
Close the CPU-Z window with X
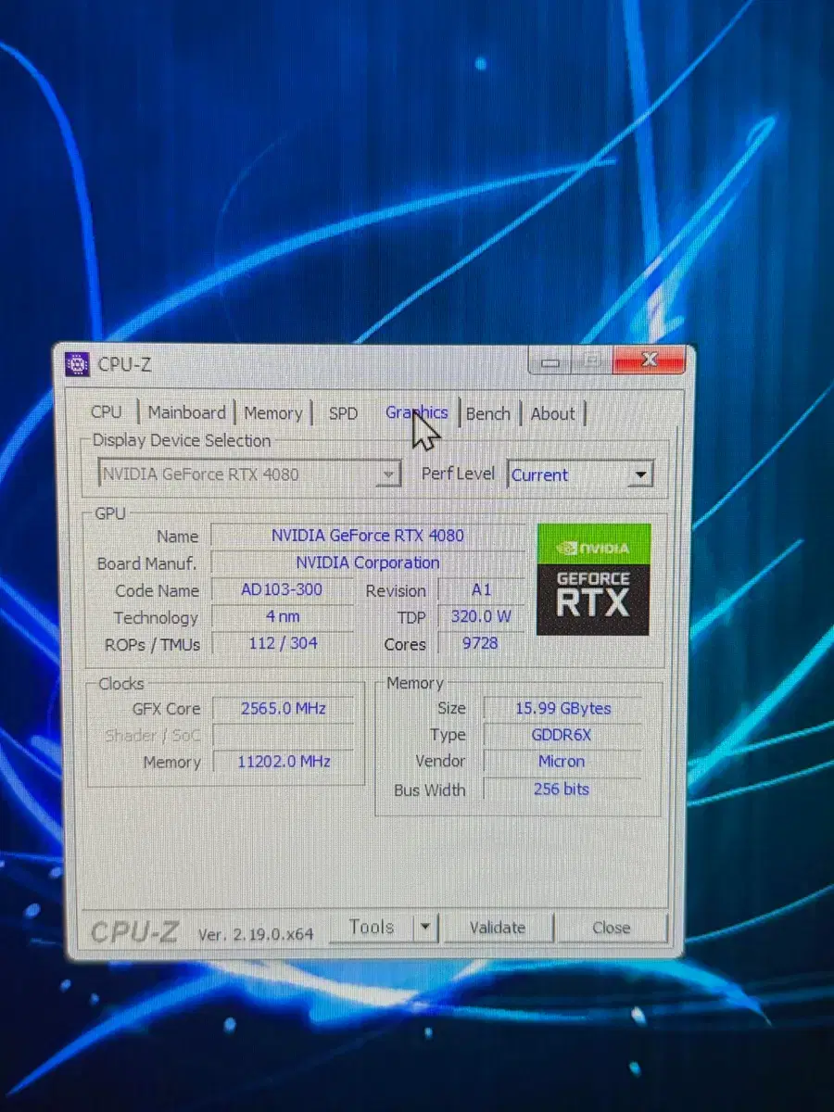pos(649,360)
